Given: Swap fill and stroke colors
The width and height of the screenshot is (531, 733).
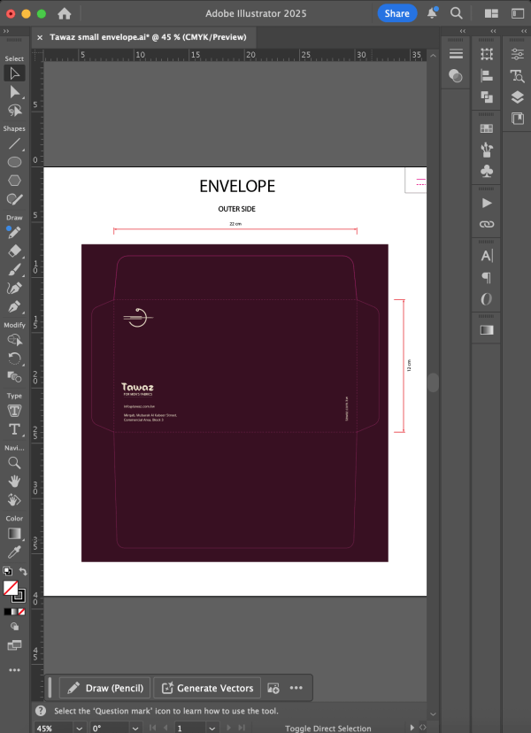Looking at the screenshot, I should [23, 573].
